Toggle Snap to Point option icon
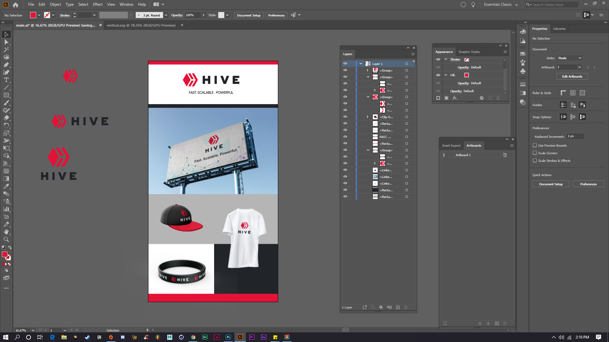 (x=563, y=117)
